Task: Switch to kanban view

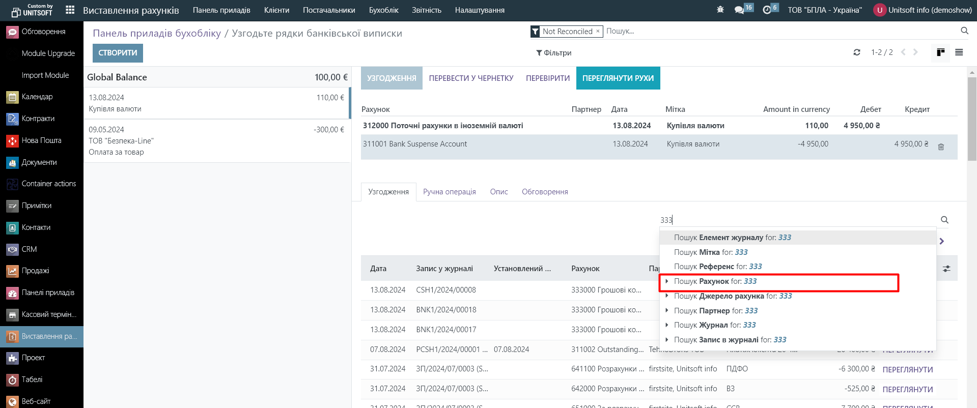Action: pyautogui.click(x=940, y=52)
